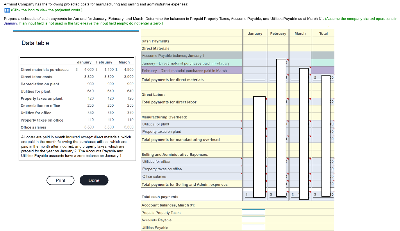Click 'Direct materials purchases' in data table
Image resolution: width=400 pixels, height=231 pixels.
pyautogui.click(x=45, y=70)
